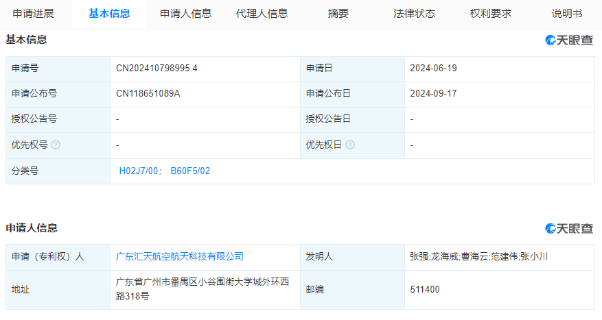602x320 pixels.
Task: Click the help icon beside 优先权日
Action: (350, 145)
